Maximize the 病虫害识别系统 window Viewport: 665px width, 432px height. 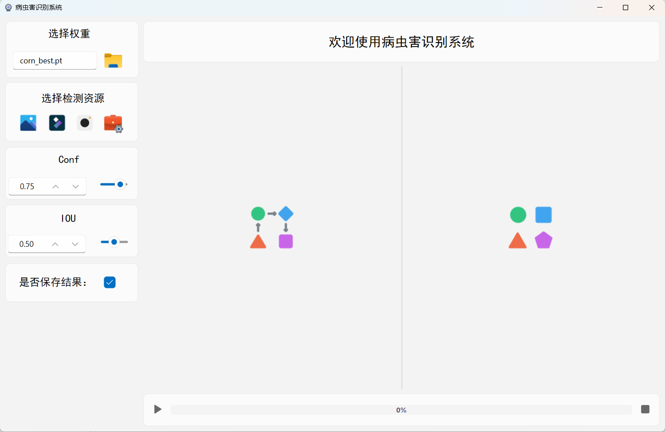click(x=626, y=8)
